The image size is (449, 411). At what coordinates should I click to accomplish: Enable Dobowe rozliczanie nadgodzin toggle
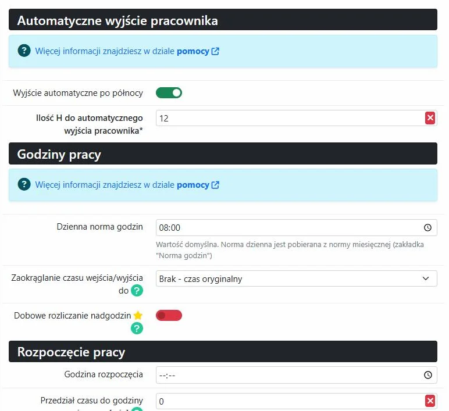169,316
